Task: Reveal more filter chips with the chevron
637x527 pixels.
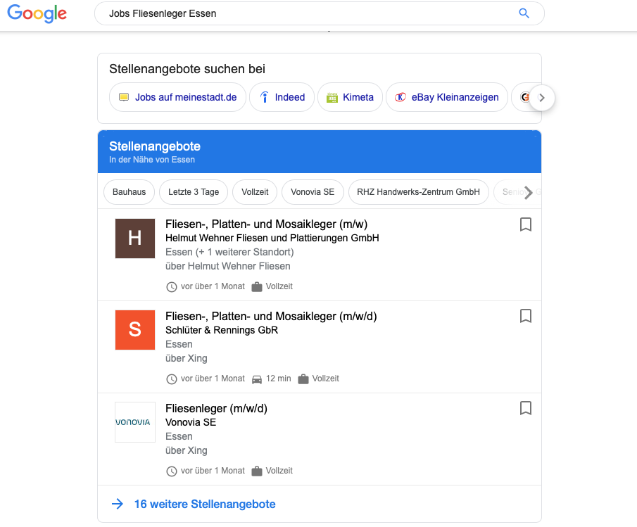Action: 528,193
